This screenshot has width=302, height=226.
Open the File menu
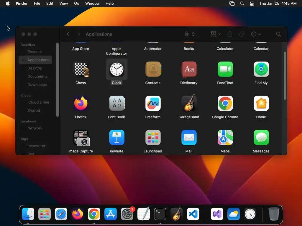point(37,3)
